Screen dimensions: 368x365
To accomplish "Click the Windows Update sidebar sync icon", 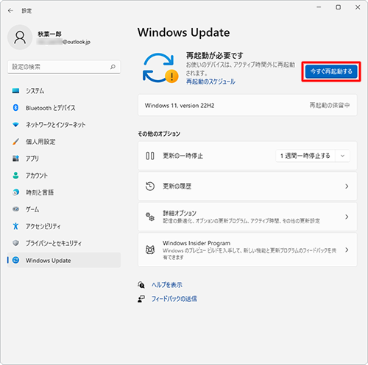I will (x=15, y=260).
